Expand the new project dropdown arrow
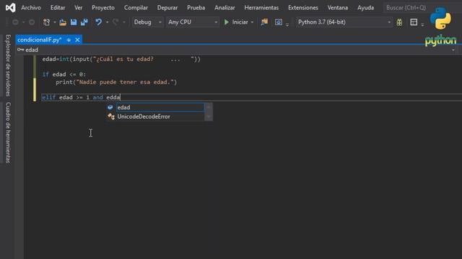The image size is (462, 259). pyautogui.click(x=55, y=22)
